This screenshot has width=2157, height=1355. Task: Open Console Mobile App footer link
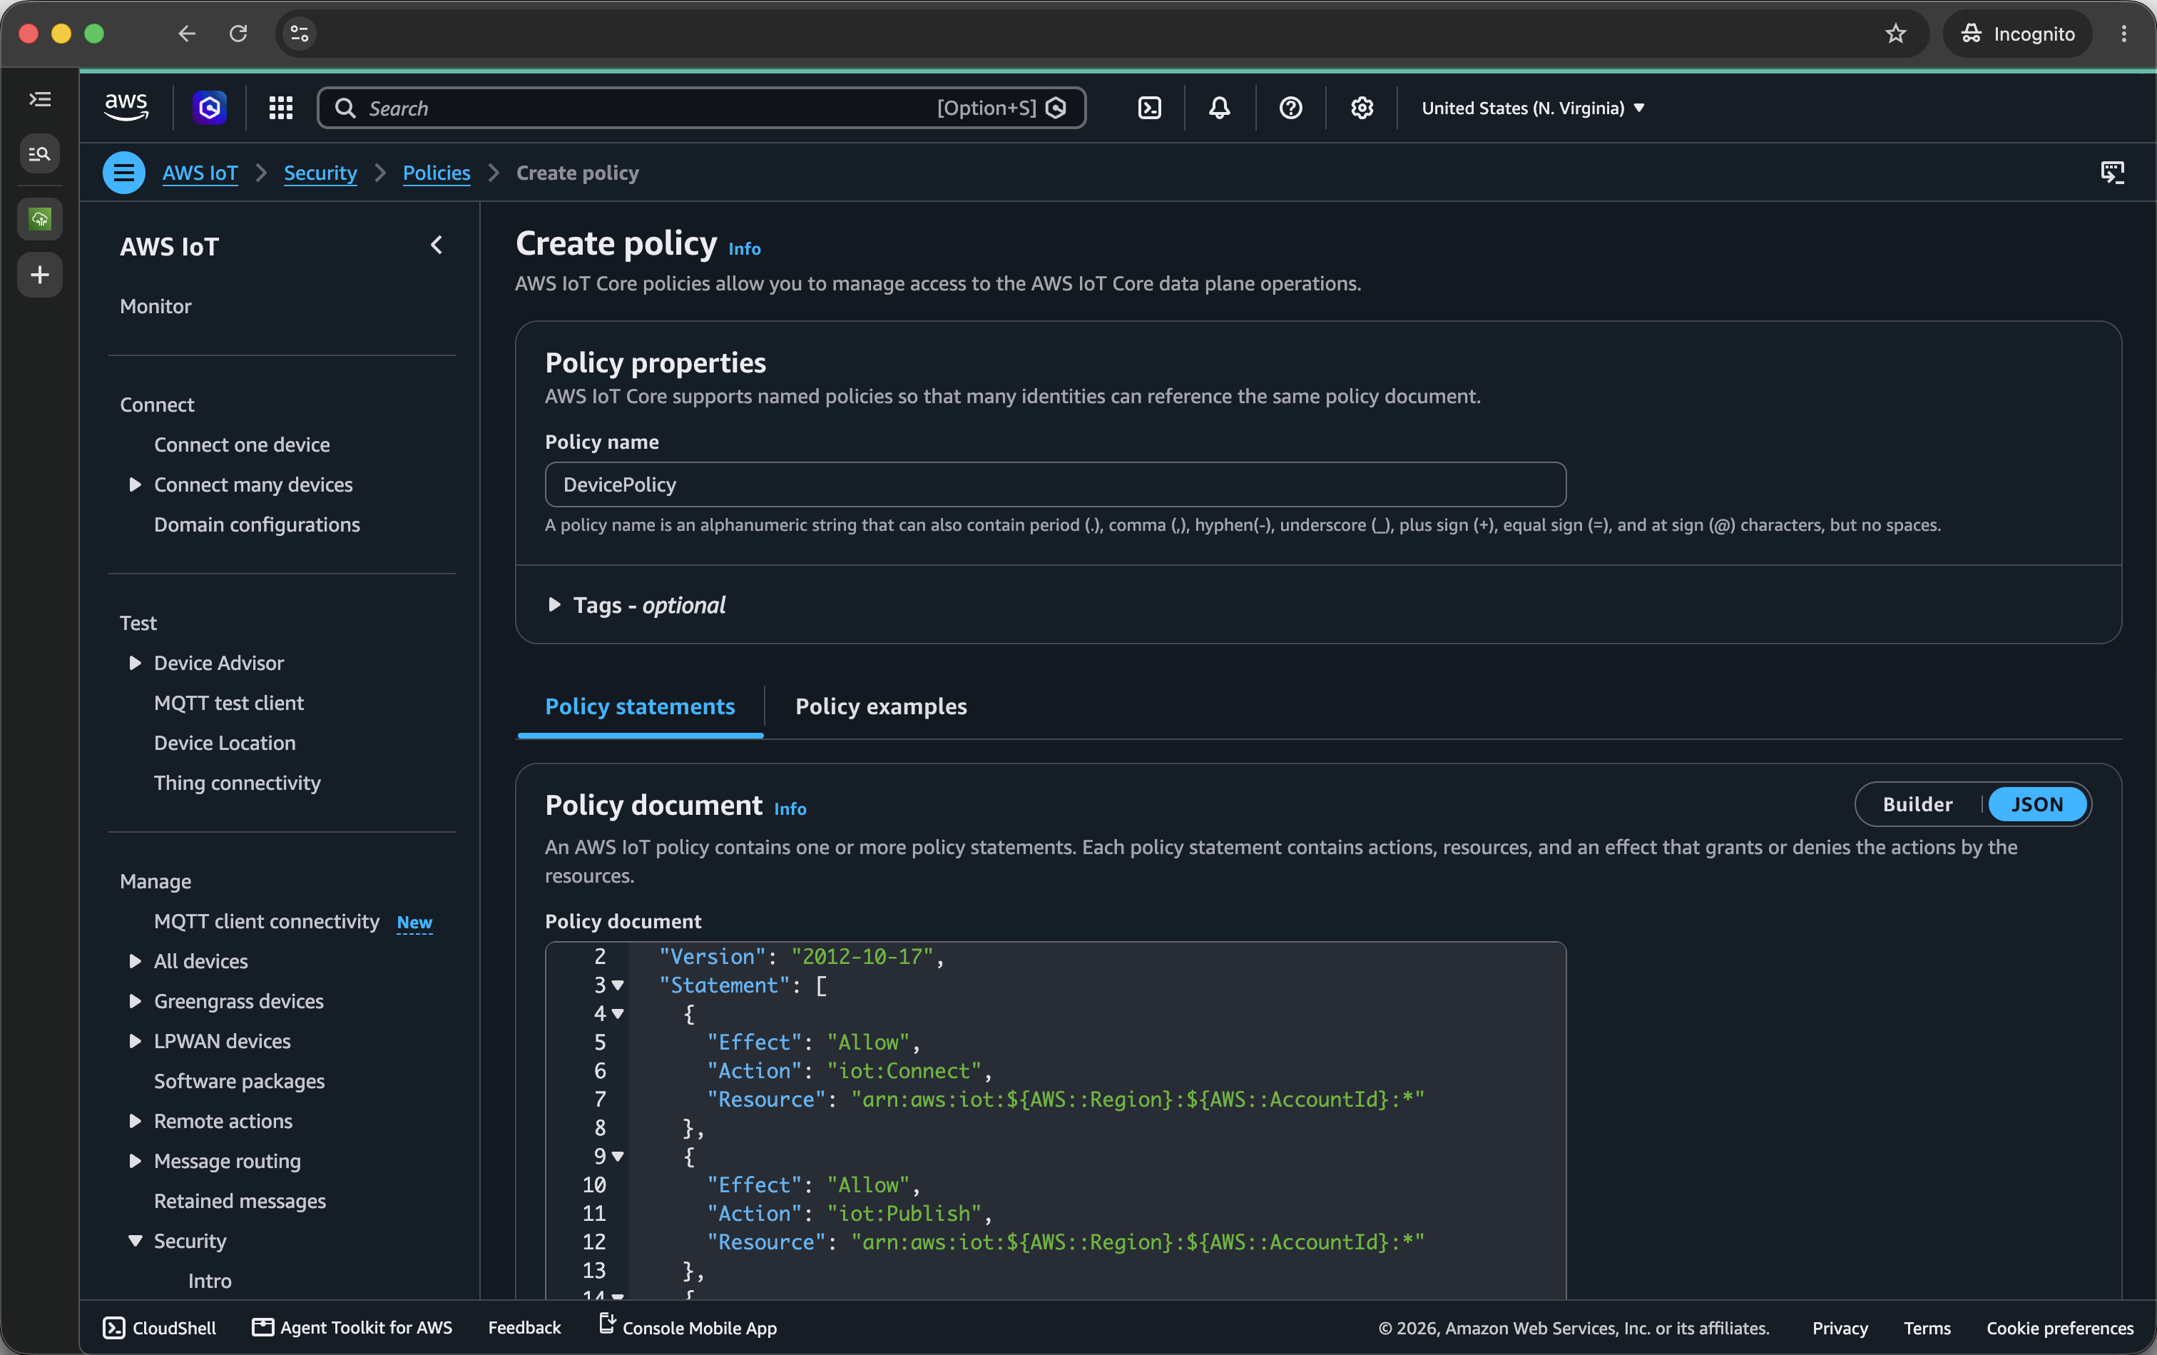687,1327
